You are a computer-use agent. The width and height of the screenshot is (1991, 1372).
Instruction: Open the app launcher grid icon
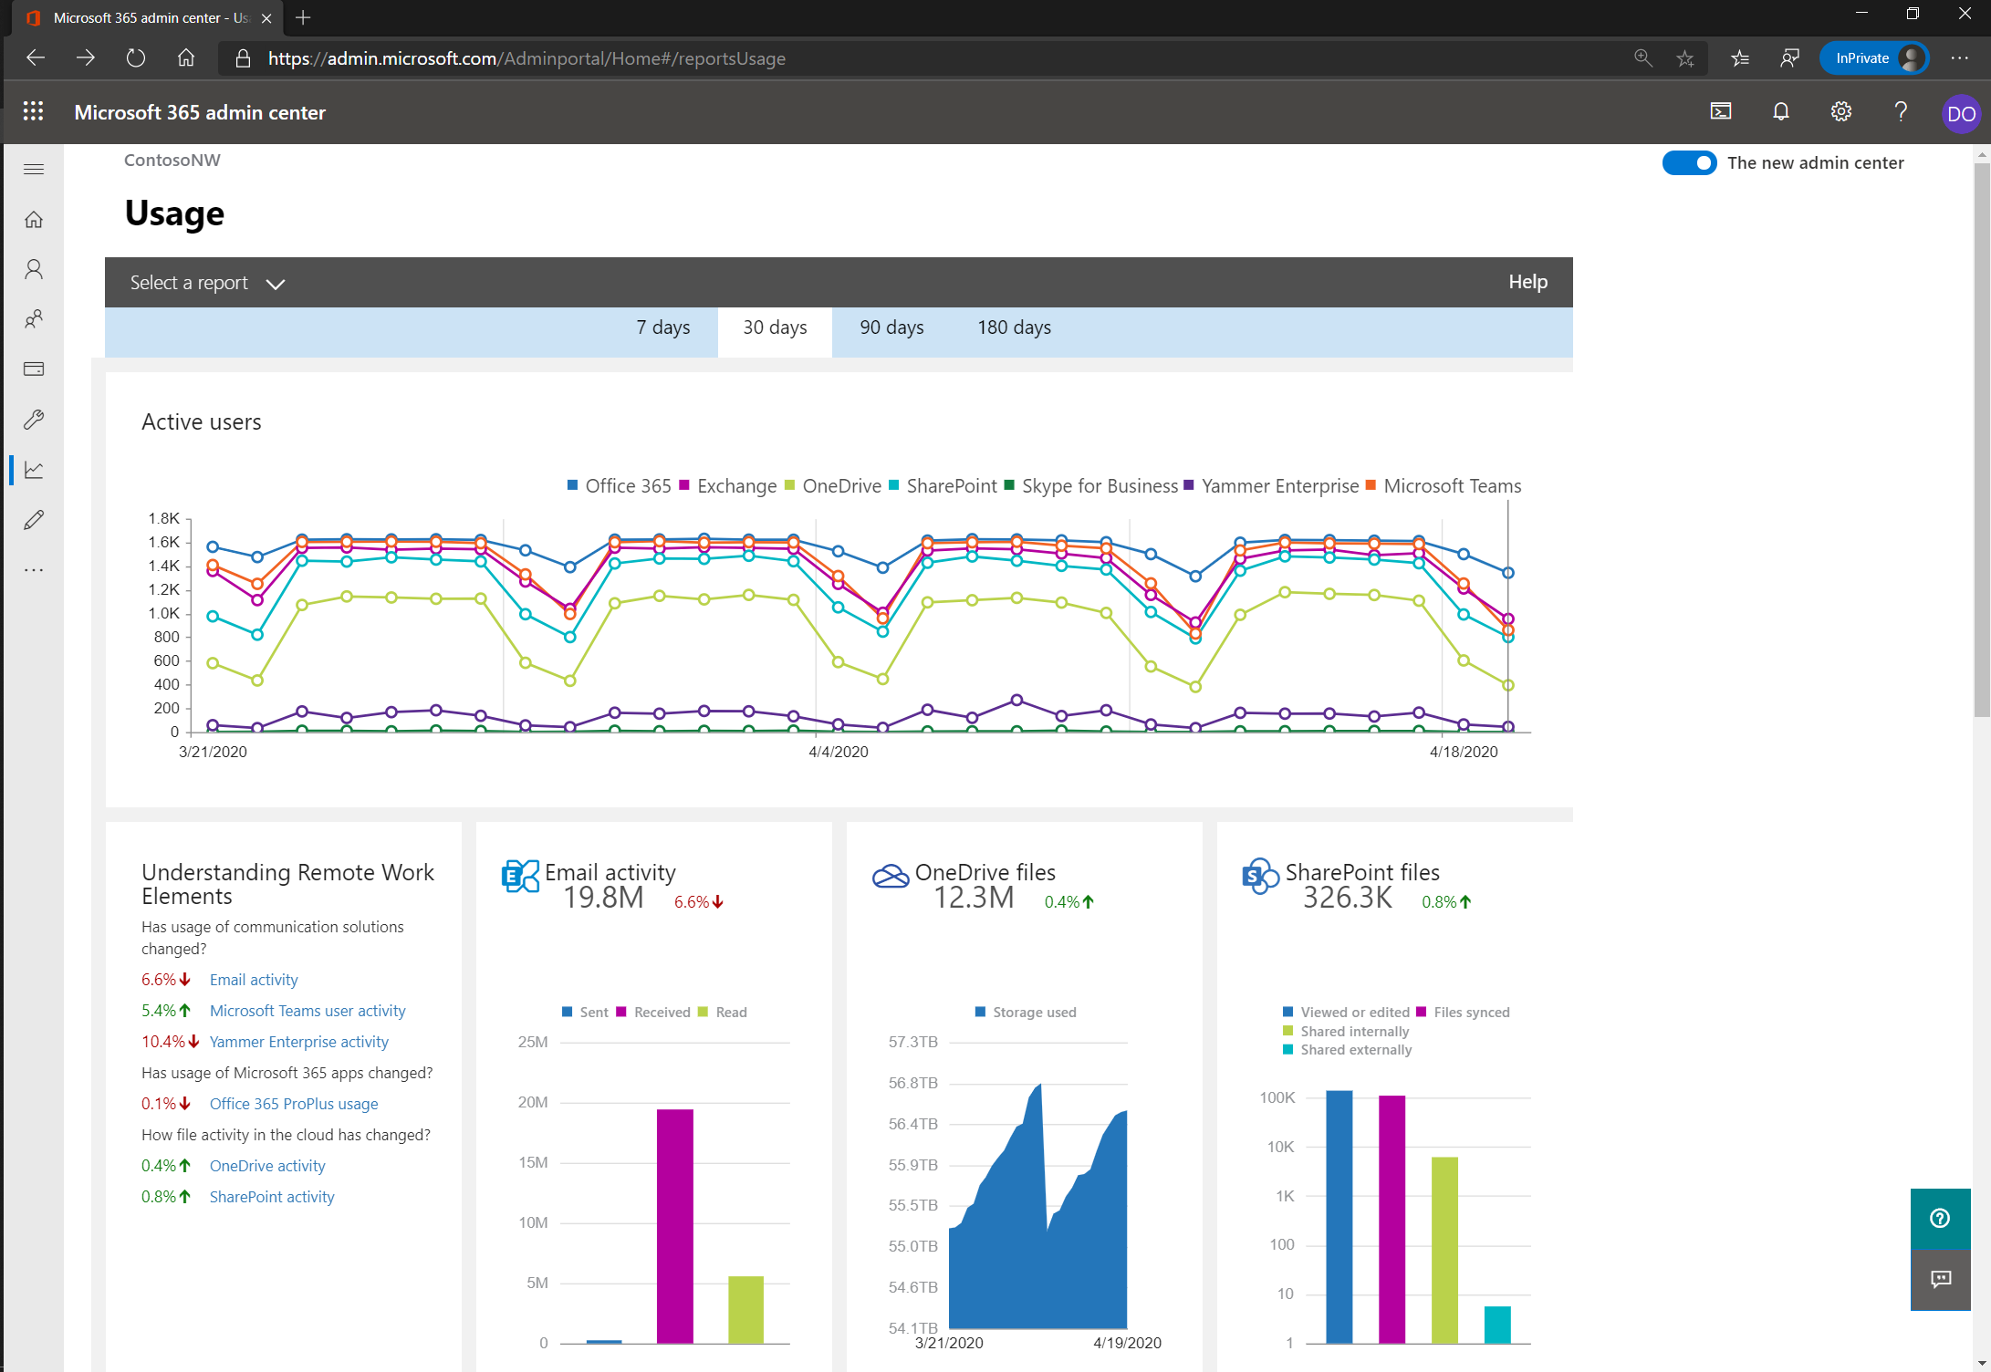(34, 111)
